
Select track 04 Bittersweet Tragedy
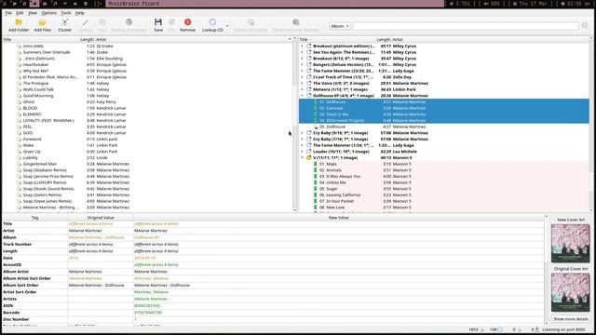[444, 120]
